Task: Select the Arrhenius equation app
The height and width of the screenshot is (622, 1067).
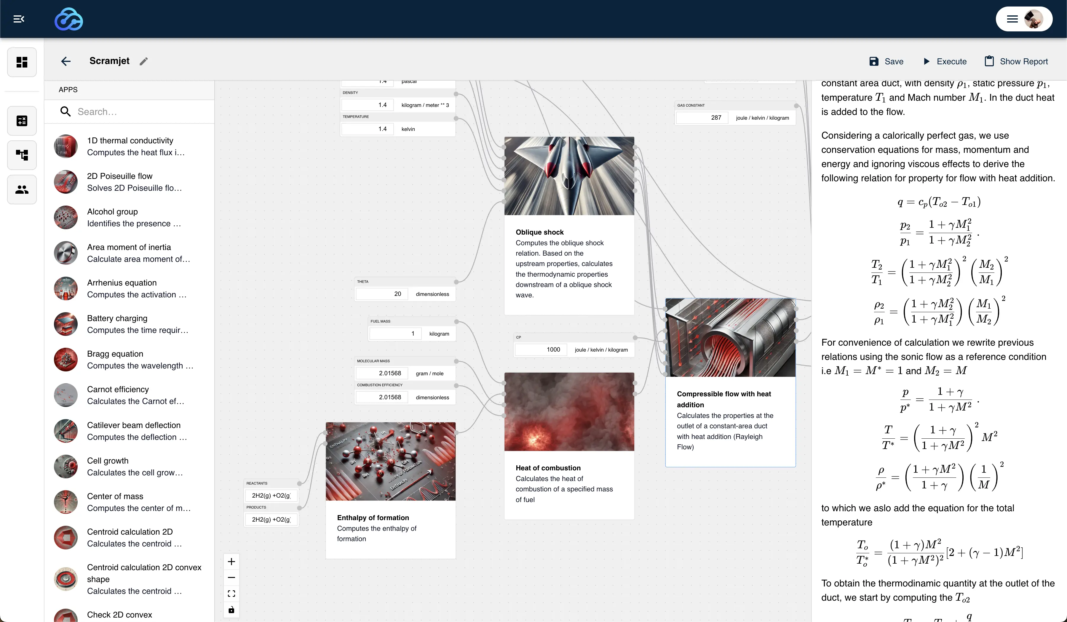Action: pyautogui.click(x=130, y=288)
